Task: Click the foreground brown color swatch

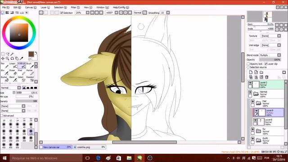Action: [x=31, y=54]
